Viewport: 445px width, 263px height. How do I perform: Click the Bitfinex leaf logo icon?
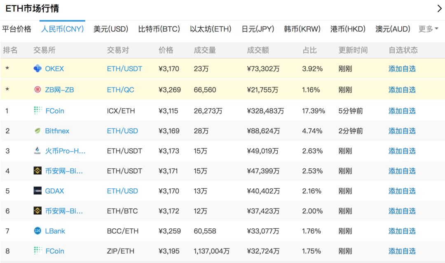(37, 131)
